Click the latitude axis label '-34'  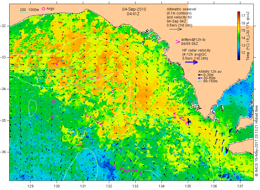pos(3,89)
